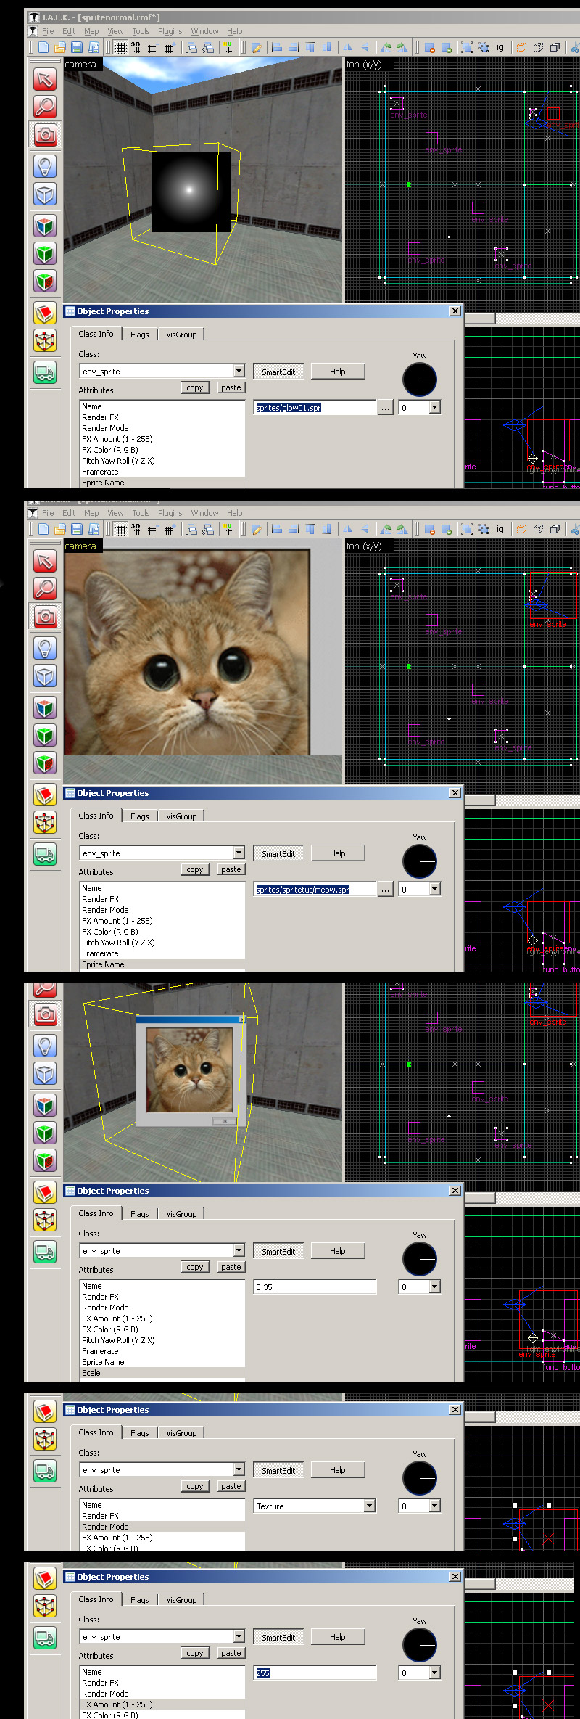
Task: Select the wireframe Block tool beside glow sprite view
Action: (45, 194)
